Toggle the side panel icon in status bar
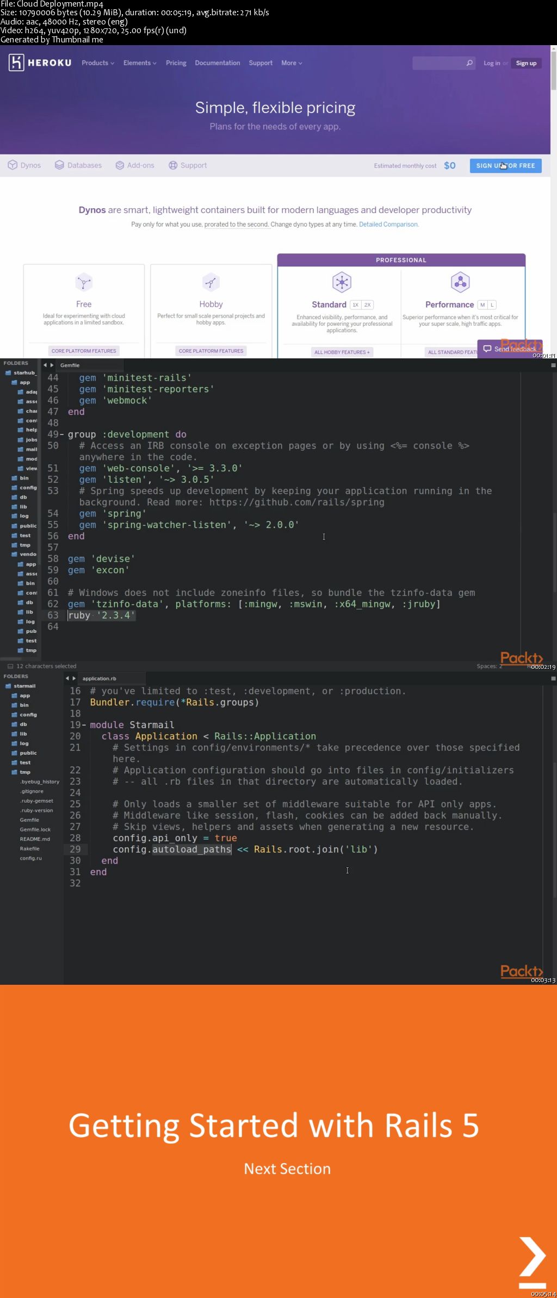The height and width of the screenshot is (1298, 557). point(10,666)
